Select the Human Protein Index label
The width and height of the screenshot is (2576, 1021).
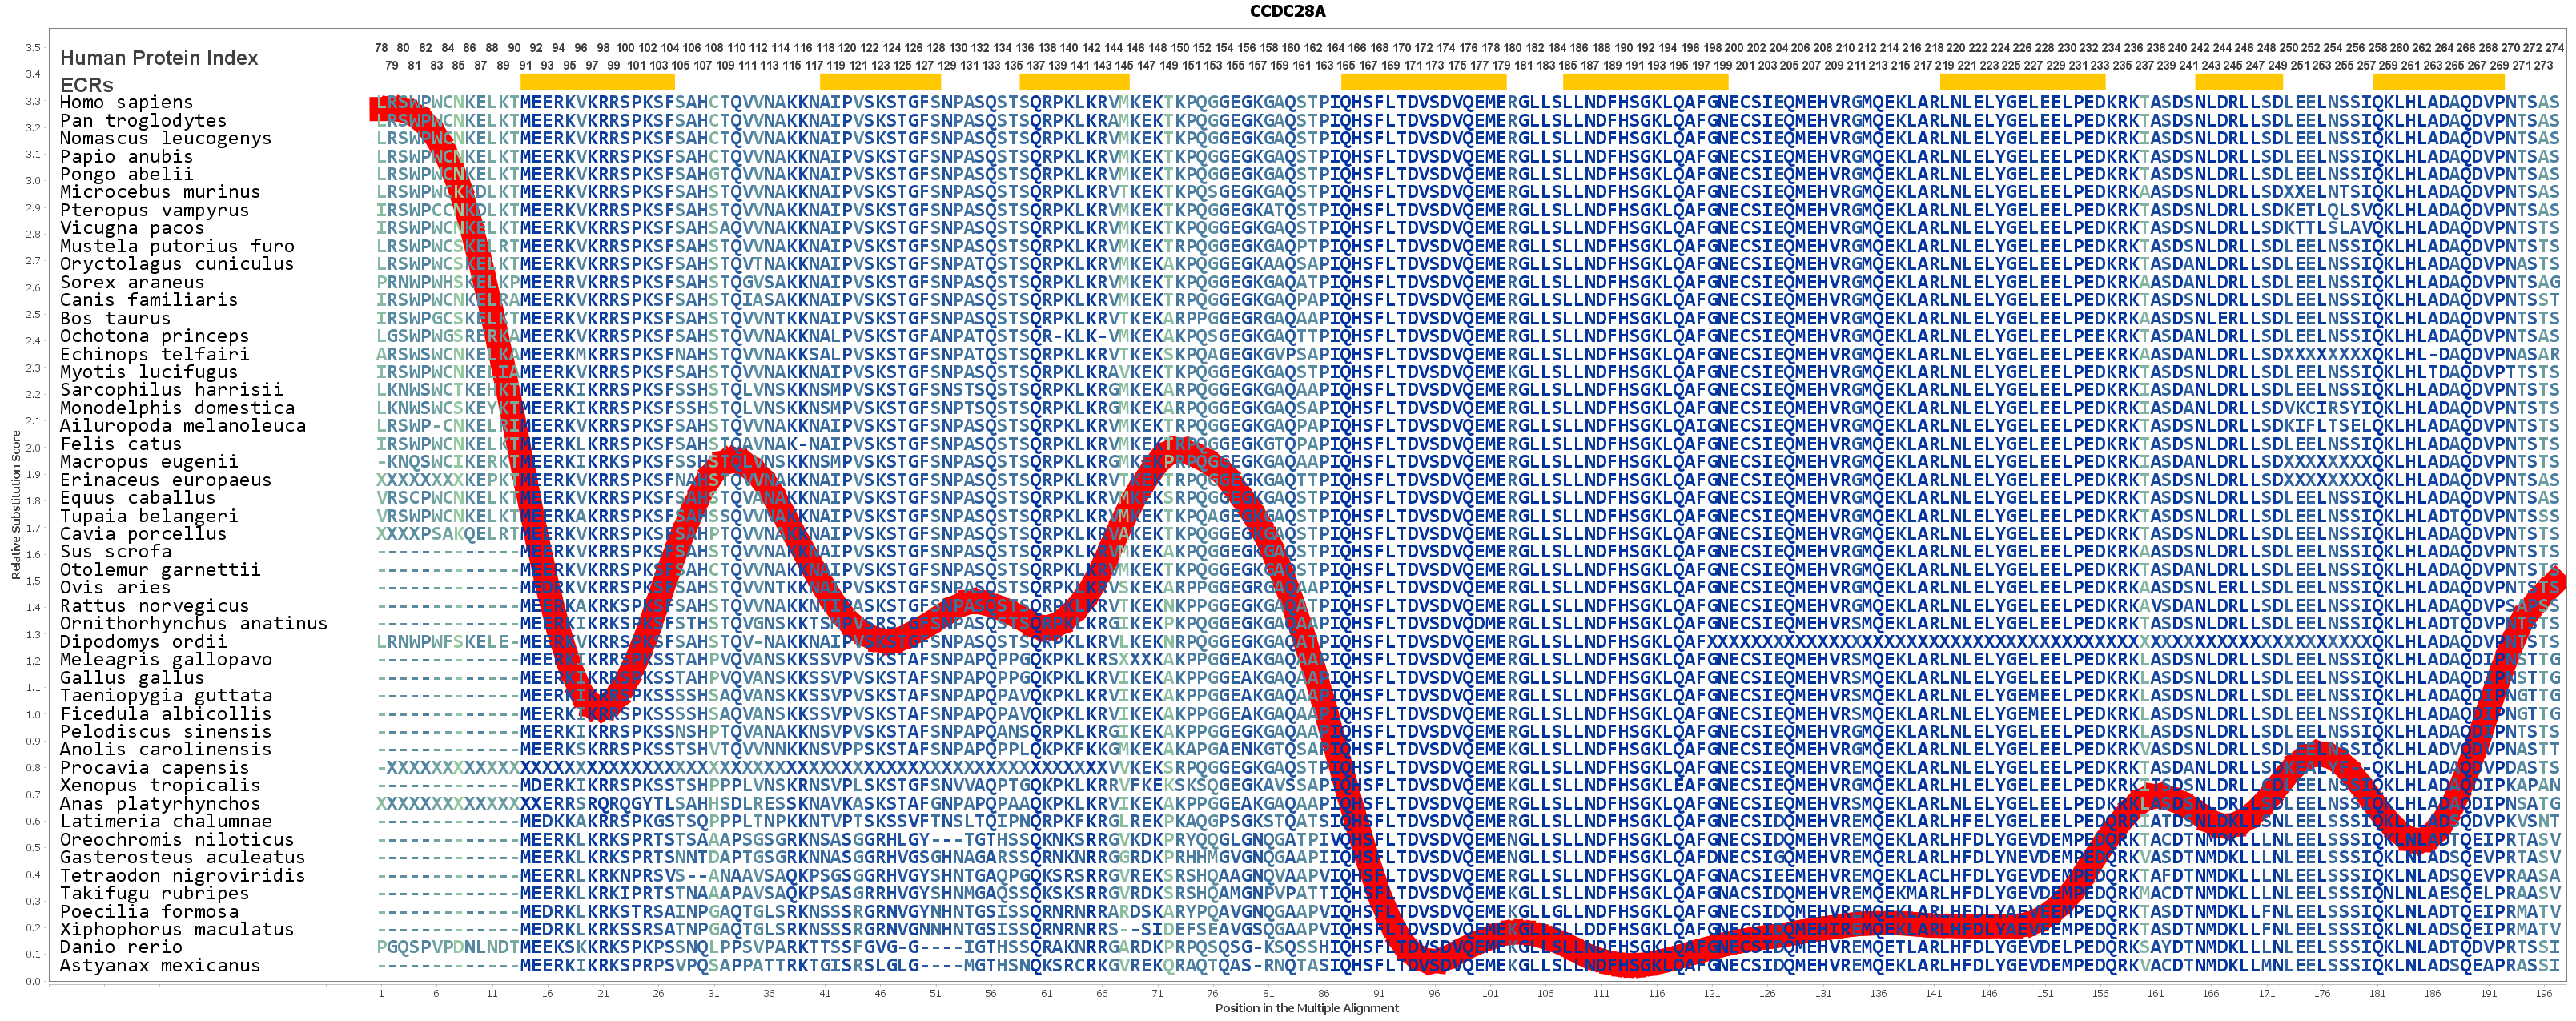159,58
